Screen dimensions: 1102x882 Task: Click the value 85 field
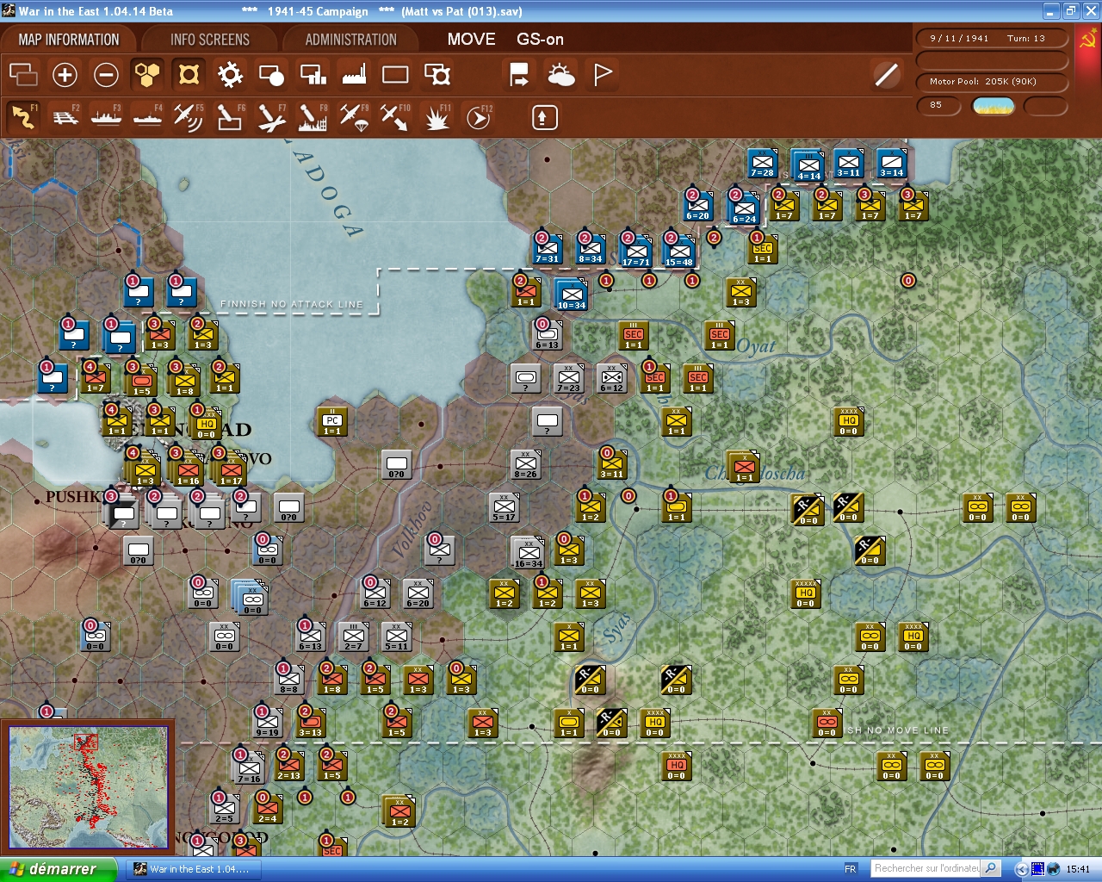[x=938, y=106]
